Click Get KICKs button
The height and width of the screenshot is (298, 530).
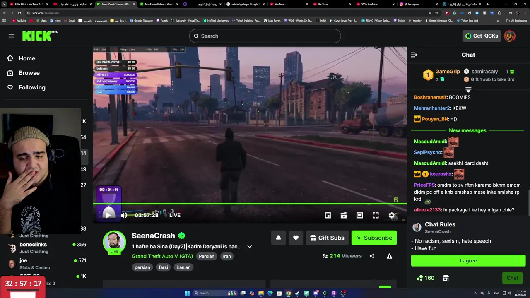[482, 36]
